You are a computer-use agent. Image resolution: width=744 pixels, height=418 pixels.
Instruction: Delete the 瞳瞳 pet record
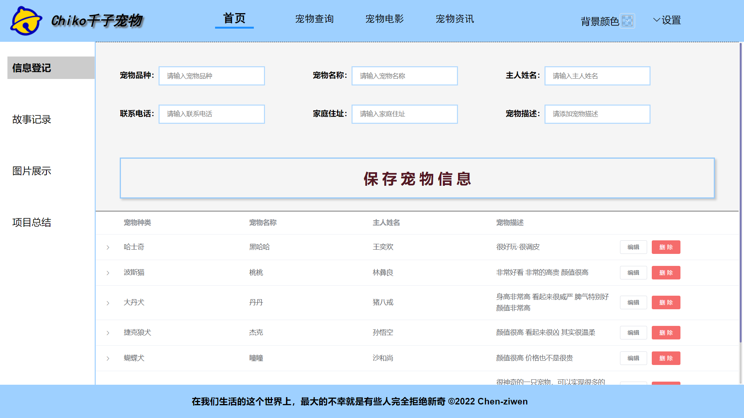[666, 358]
